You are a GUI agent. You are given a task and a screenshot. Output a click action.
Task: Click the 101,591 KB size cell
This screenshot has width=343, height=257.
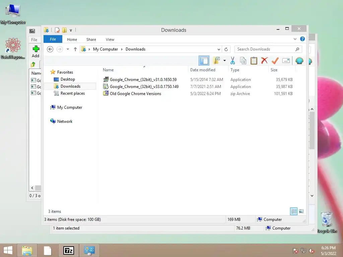pyautogui.click(x=283, y=94)
